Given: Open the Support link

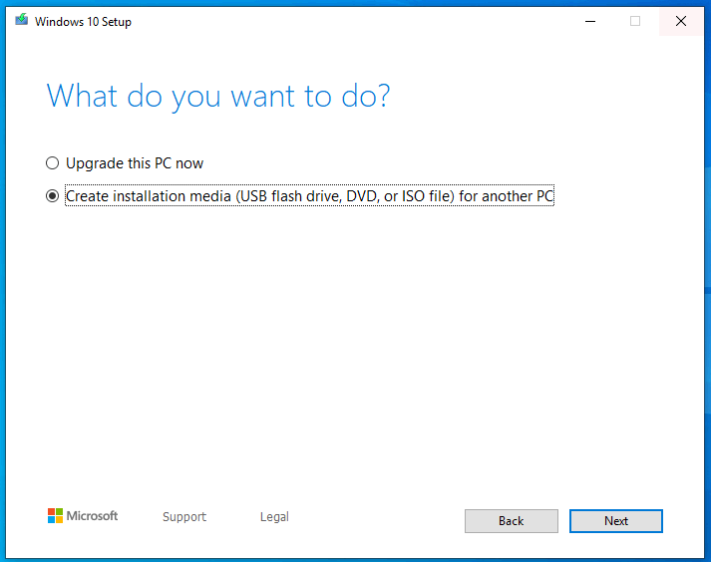Looking at the screenshot, I should [x=184, y=517].
